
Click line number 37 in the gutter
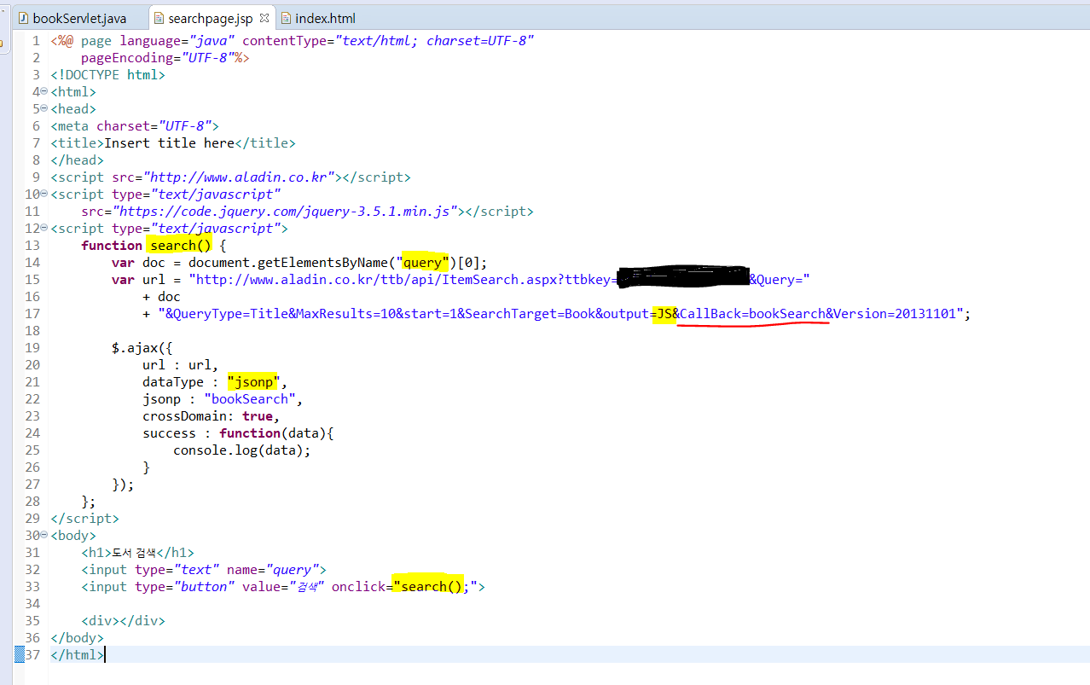coord(32,655)
